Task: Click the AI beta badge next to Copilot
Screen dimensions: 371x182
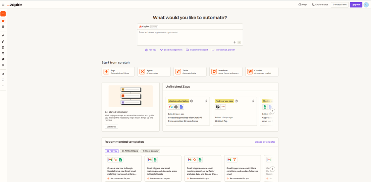Action: tap(154, 27)
